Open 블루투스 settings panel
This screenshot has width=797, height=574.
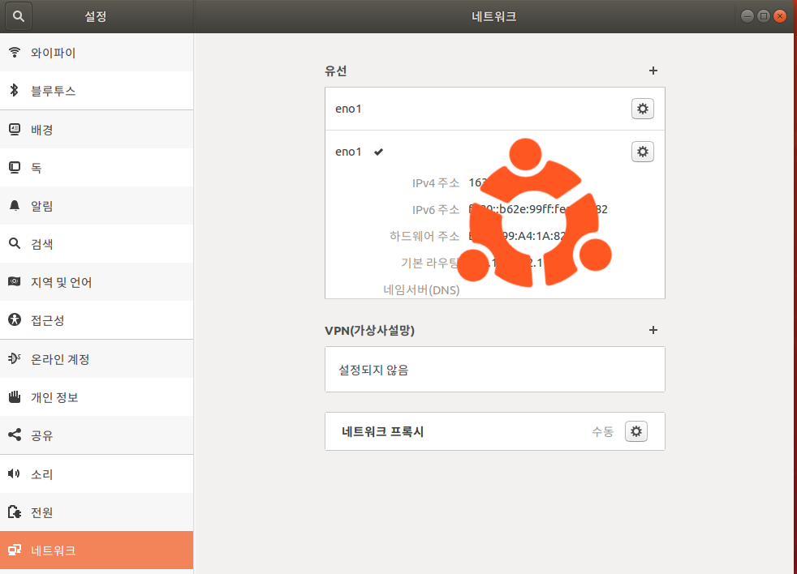point(97,91)
